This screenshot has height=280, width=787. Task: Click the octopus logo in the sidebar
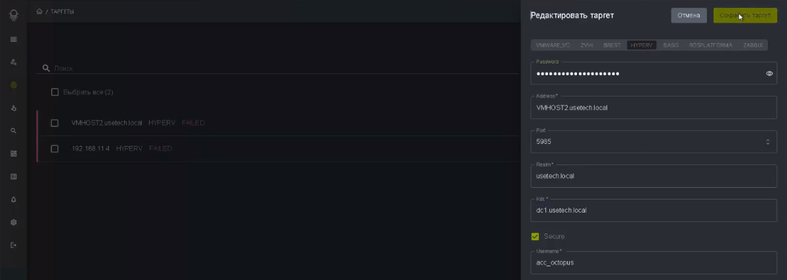point(14,15)
